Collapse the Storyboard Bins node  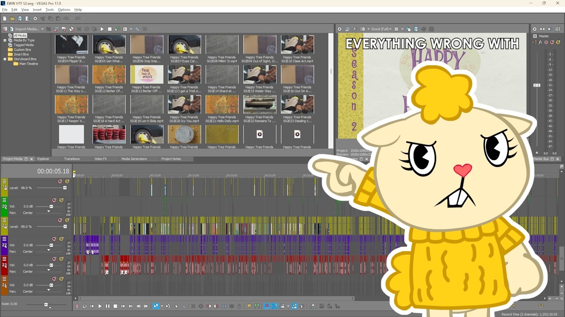pos(5,59)
